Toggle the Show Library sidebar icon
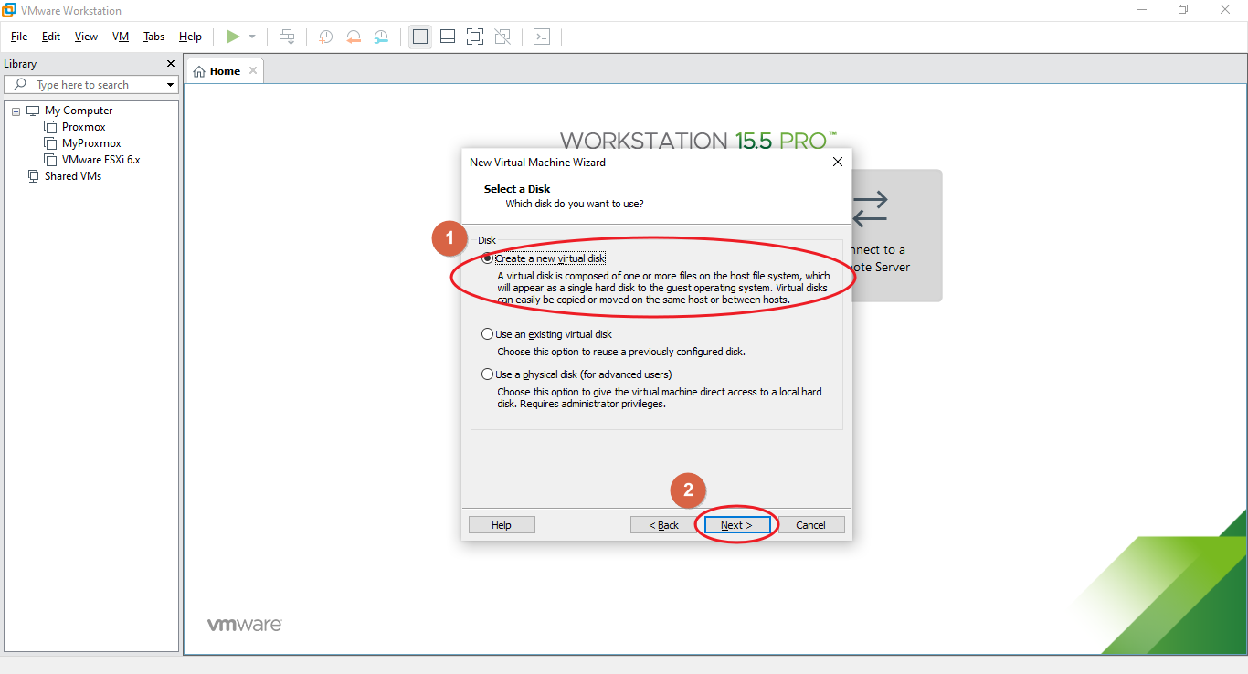 pyautogui.click(x=420, y=37)
